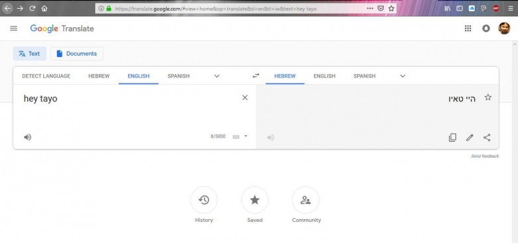Focus the source text box 'hey tayo'
This screenshot has height=243, width=518.
point(129,99)
